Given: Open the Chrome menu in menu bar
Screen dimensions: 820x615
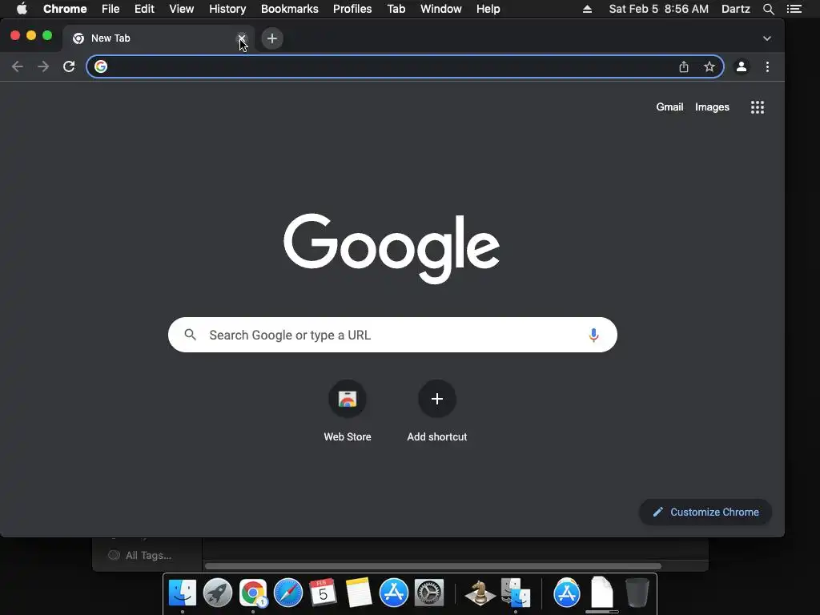Looking at the screenshot, I should (65, 9).
